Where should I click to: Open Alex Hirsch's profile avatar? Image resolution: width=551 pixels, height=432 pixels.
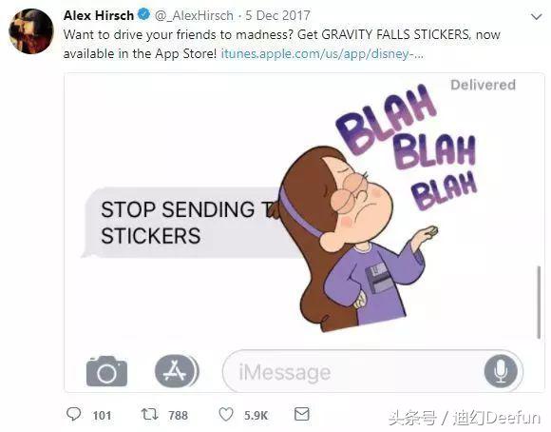pos(31,31)
